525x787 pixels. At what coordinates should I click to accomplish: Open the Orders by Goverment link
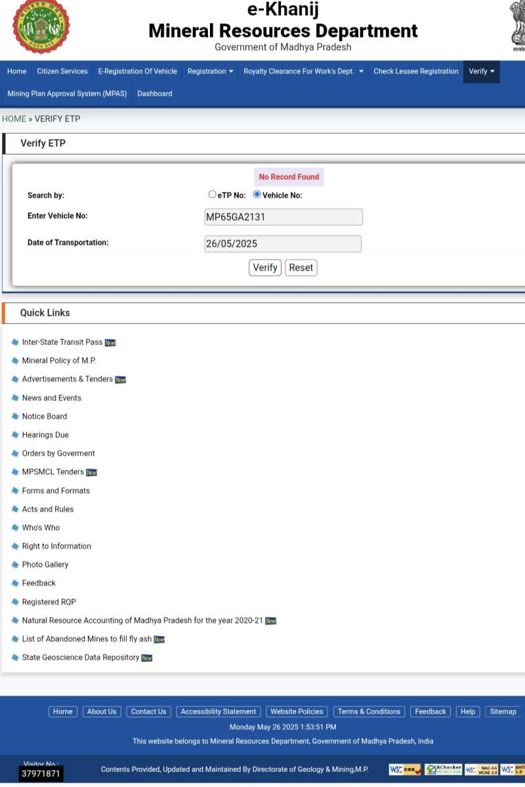[58, 453]
